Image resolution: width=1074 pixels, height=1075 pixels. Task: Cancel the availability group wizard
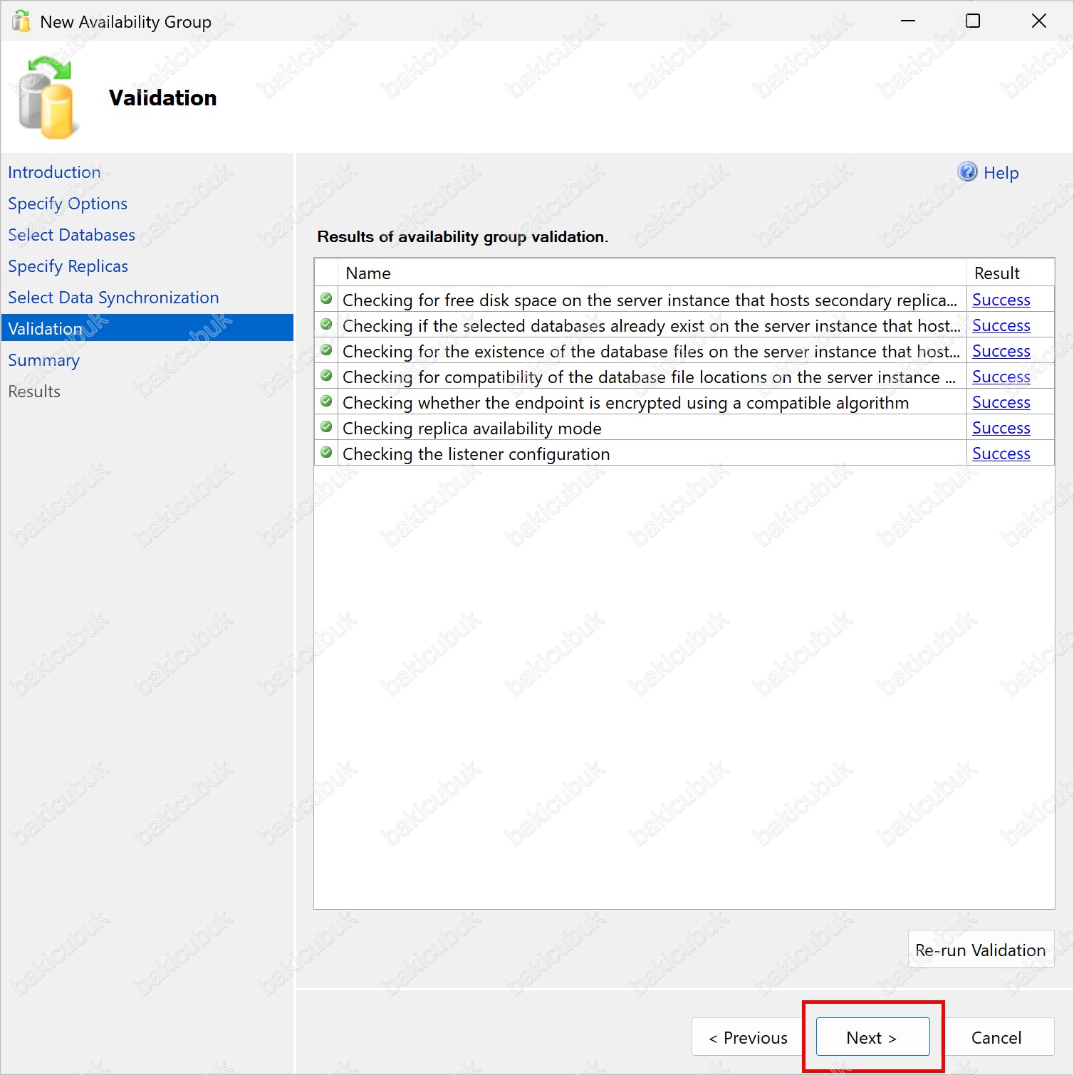tap(996, 1037)
